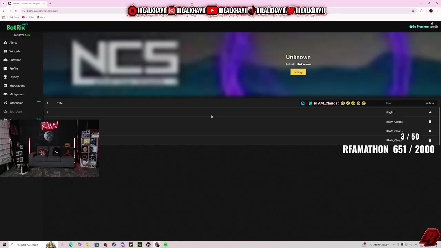Click the song queue scrollbar
441x248 pixels.
click(x=439, y=126)
